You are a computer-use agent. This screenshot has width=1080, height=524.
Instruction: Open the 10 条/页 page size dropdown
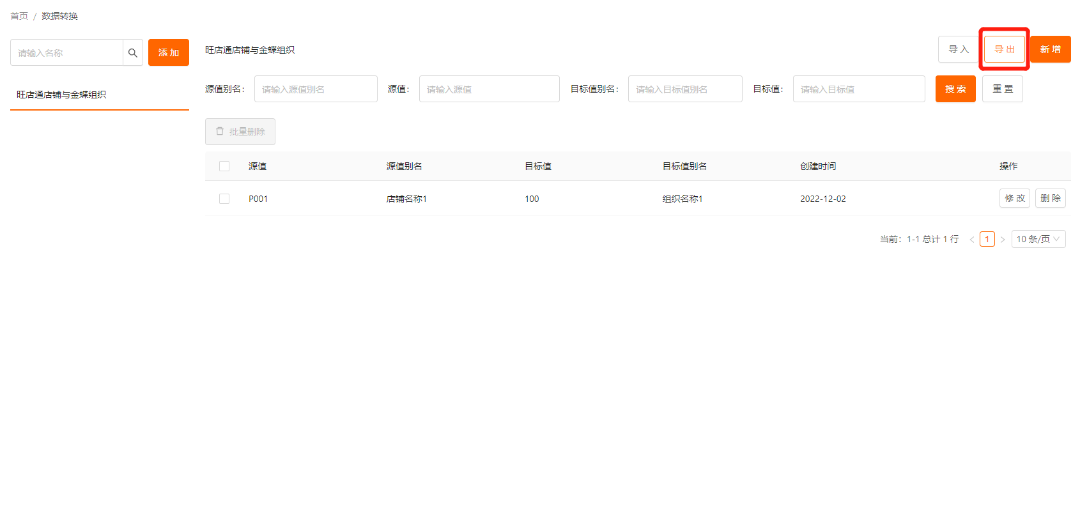click(x=1038, y=239)
